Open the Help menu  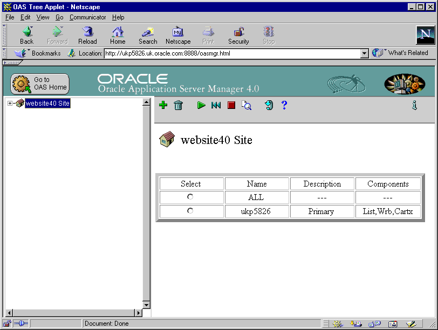(118, 17)
